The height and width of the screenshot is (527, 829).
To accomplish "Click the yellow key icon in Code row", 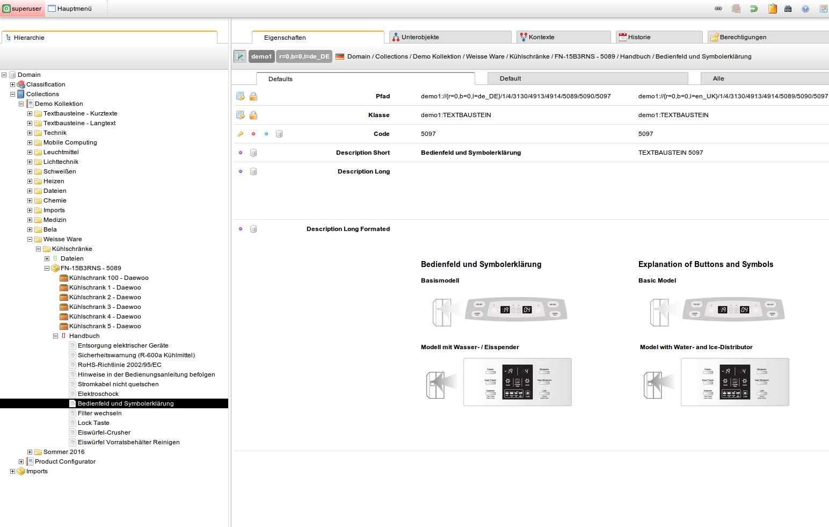I will (x=241, y=134).
